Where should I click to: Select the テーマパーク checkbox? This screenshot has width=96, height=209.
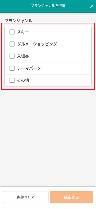pos(12,68)
